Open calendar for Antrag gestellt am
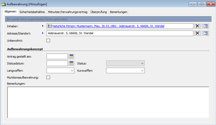The image size is (216, 125). coord(71,56)
